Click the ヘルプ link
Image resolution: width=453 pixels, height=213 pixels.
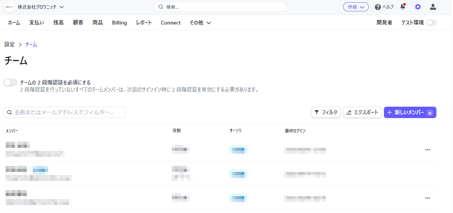[x=388, y=7]
